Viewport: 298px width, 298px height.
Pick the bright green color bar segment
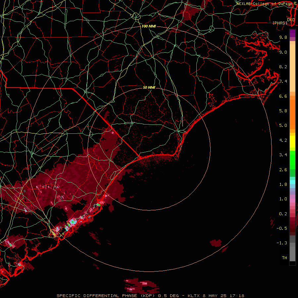292,160
